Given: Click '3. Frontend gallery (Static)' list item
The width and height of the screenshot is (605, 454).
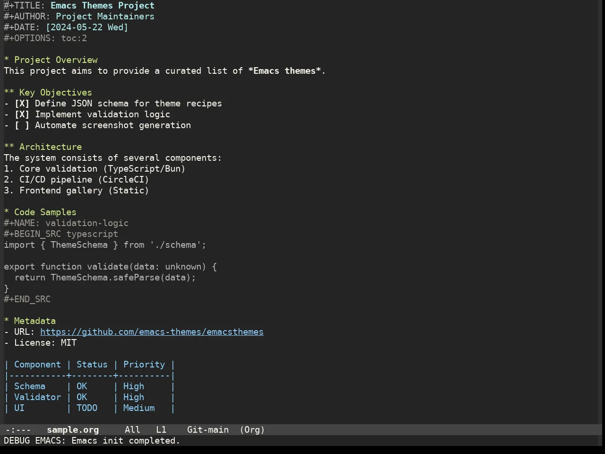Looking at the screenshot, I should [x=77, y=191].
